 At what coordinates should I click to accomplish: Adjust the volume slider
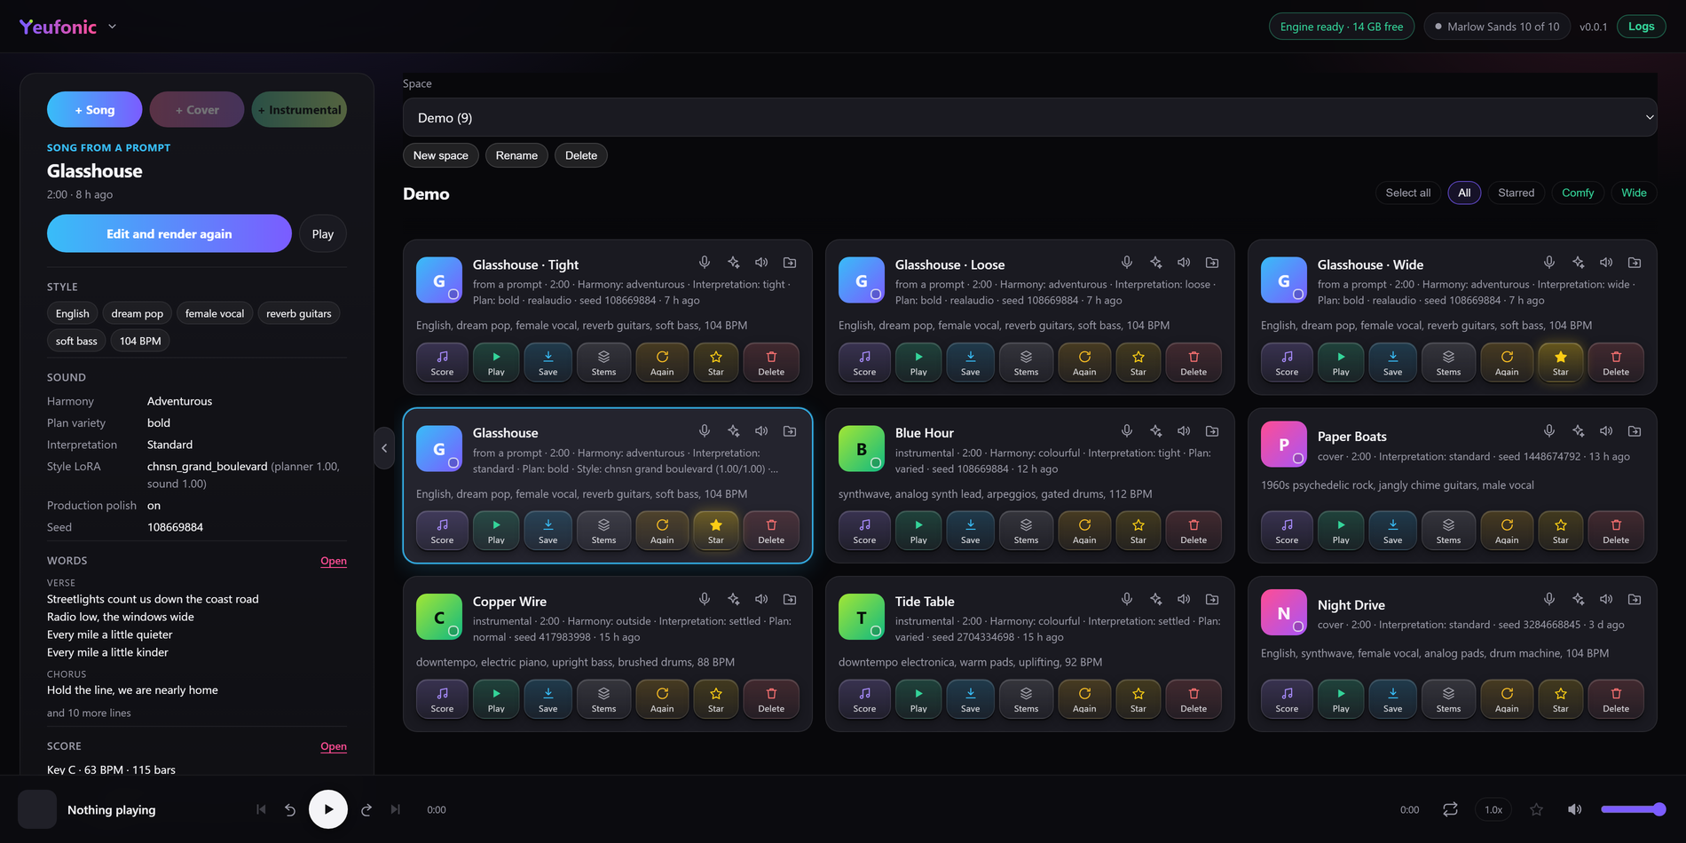point(1633,809)
